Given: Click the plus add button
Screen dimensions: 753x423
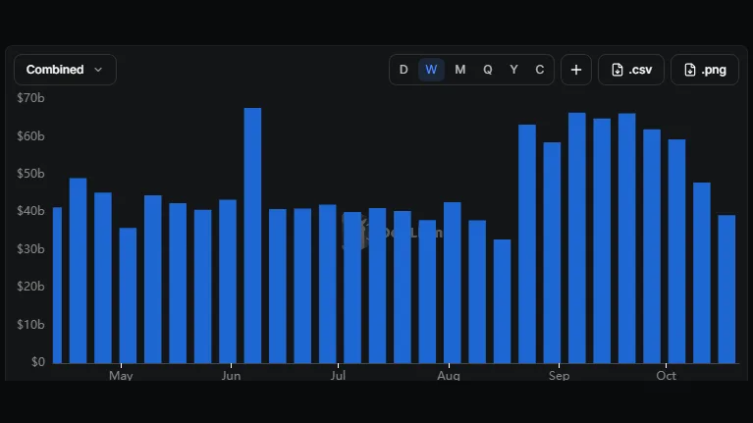Looking at the screenshot, I should [576, 70].
